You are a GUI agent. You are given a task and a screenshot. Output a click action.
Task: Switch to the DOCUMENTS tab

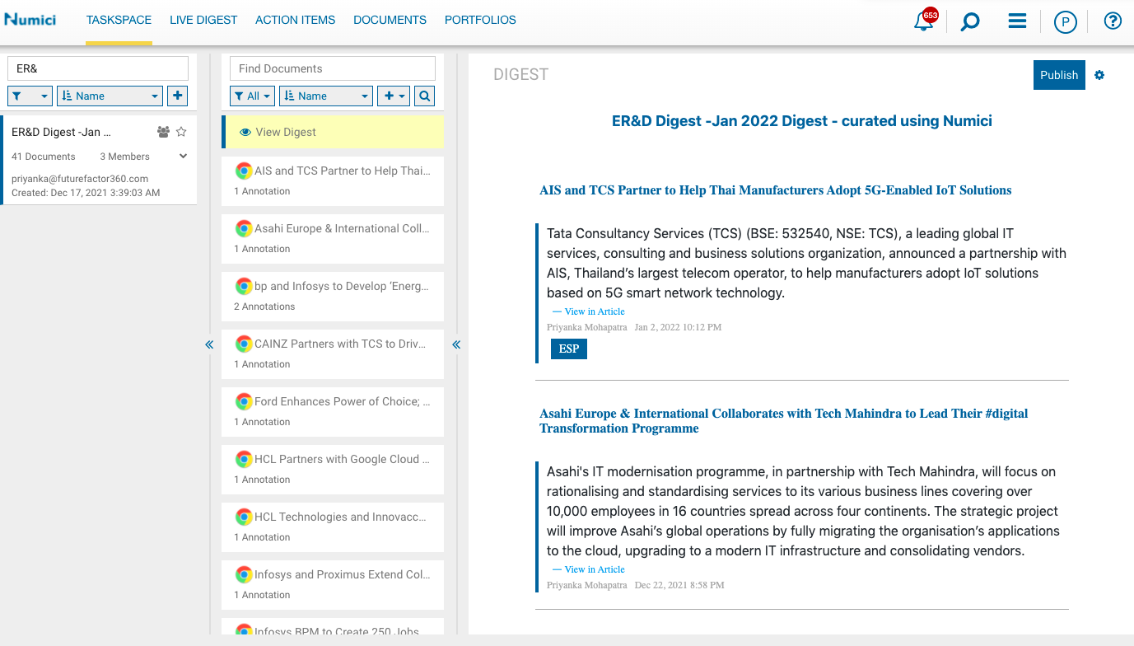390,20
